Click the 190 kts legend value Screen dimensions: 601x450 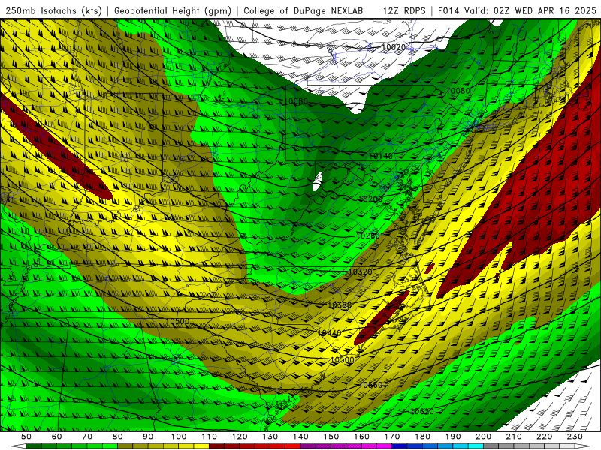click(454, 436)
